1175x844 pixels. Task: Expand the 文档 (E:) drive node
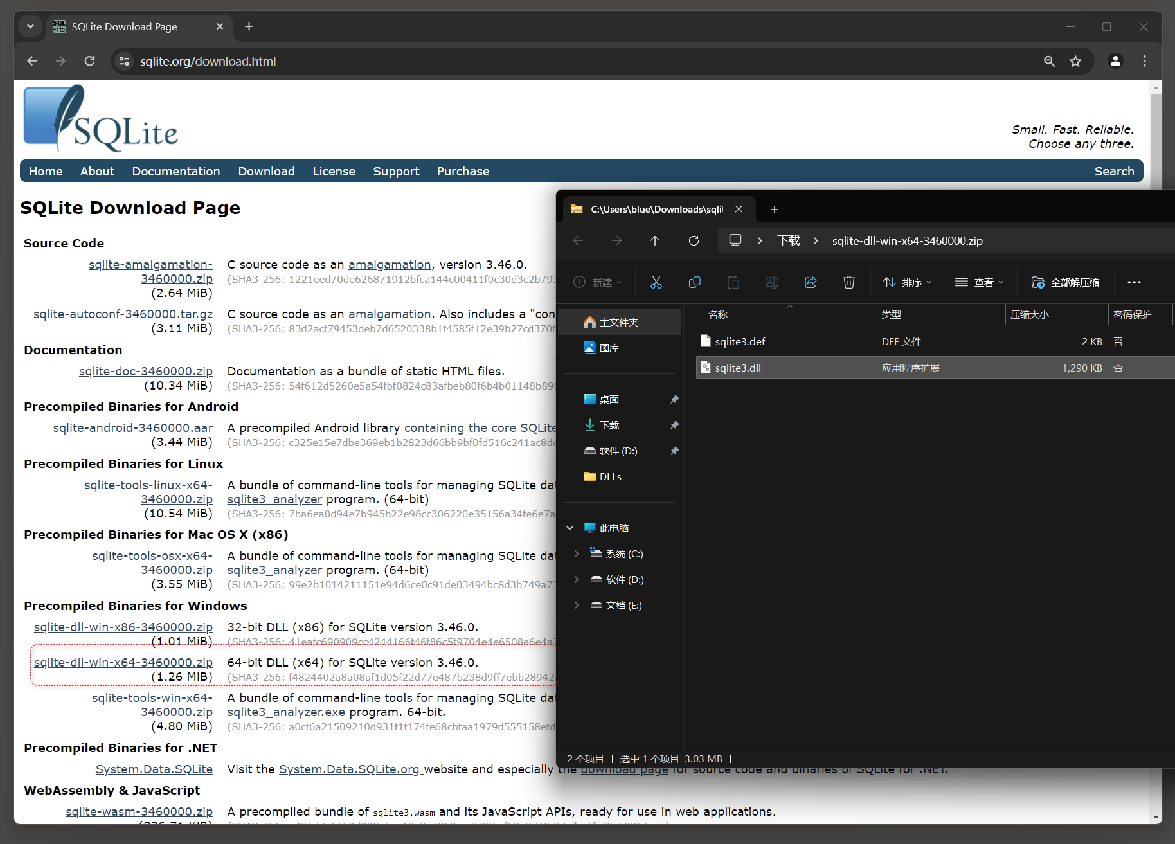[577, 605]
